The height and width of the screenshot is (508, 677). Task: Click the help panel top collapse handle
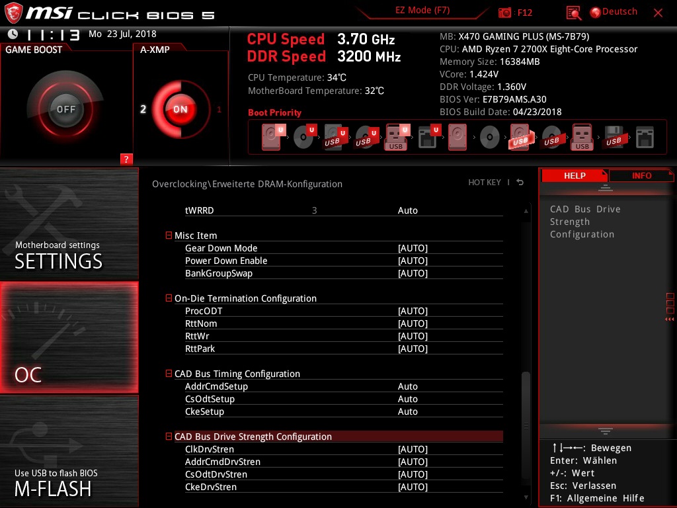coord(606,187)
